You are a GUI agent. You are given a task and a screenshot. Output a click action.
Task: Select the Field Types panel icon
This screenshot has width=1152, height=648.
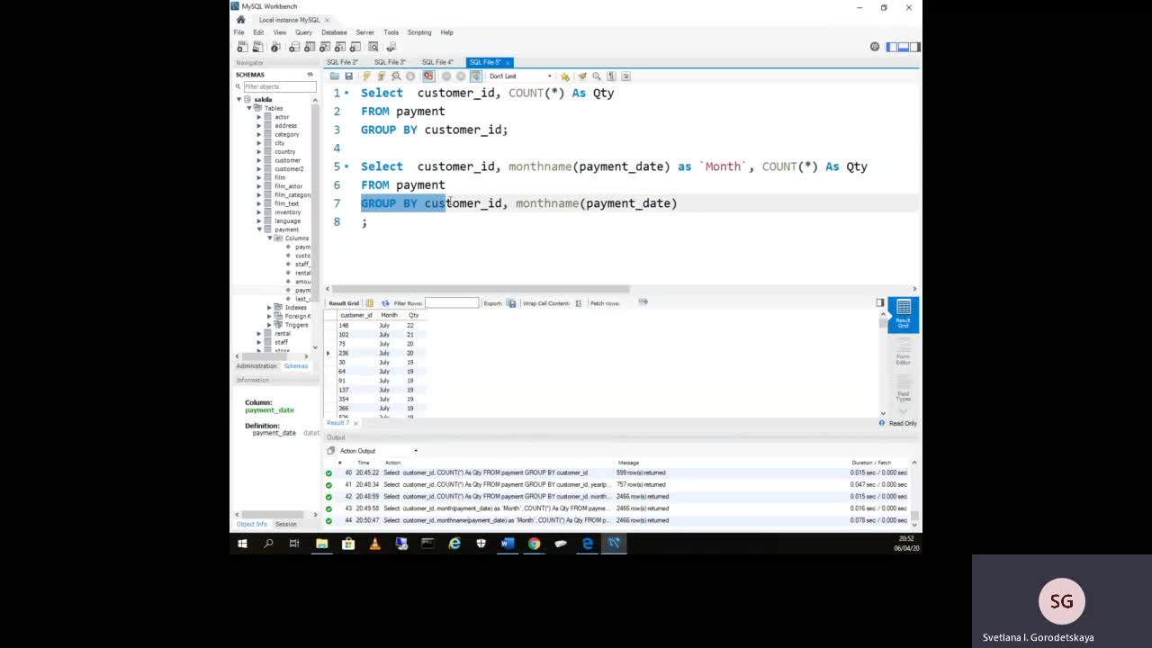coord(903,389)
